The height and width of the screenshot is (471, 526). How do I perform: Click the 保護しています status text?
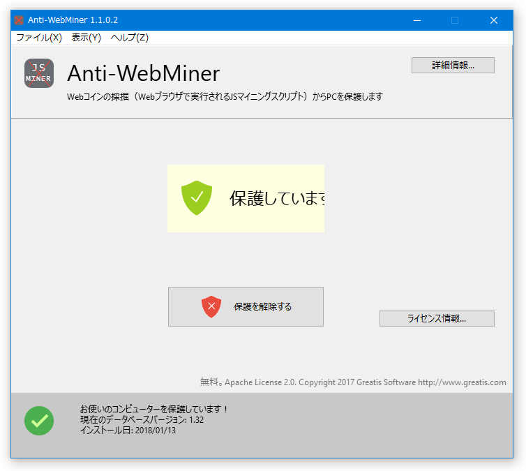pos(277,198)
